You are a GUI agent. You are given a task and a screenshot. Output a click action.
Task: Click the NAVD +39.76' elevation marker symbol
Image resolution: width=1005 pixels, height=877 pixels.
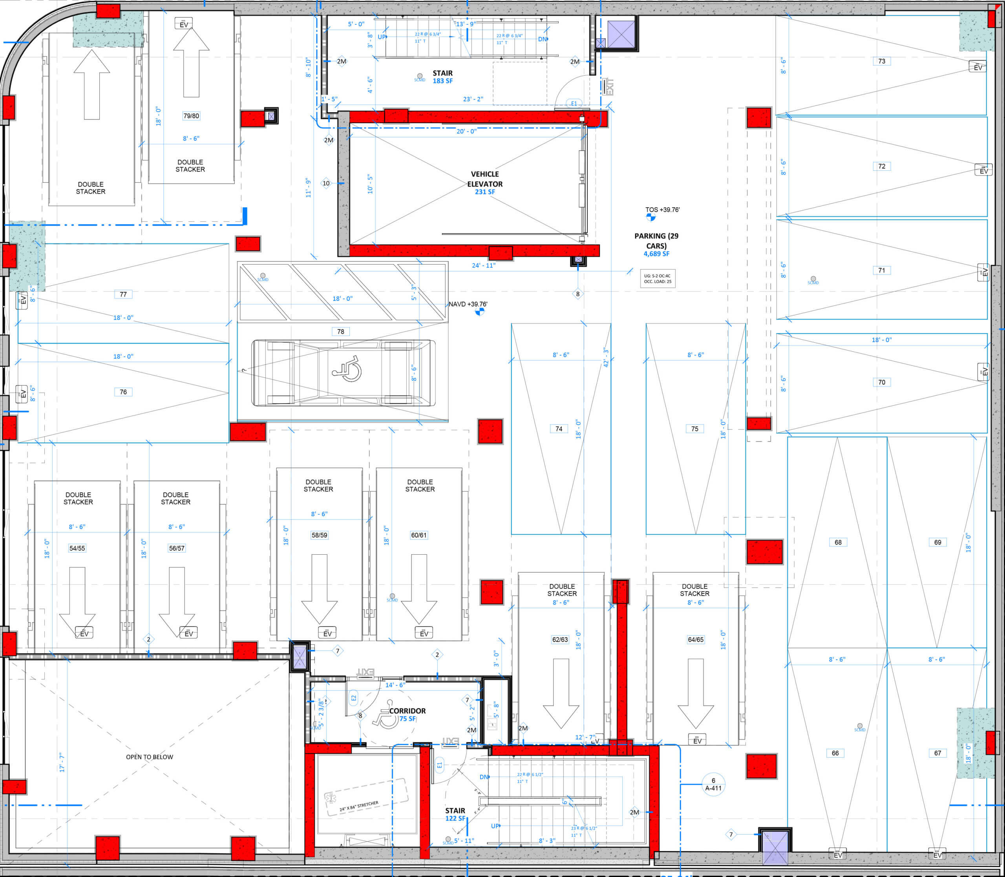pyautogui.click(x=479, y=311)
